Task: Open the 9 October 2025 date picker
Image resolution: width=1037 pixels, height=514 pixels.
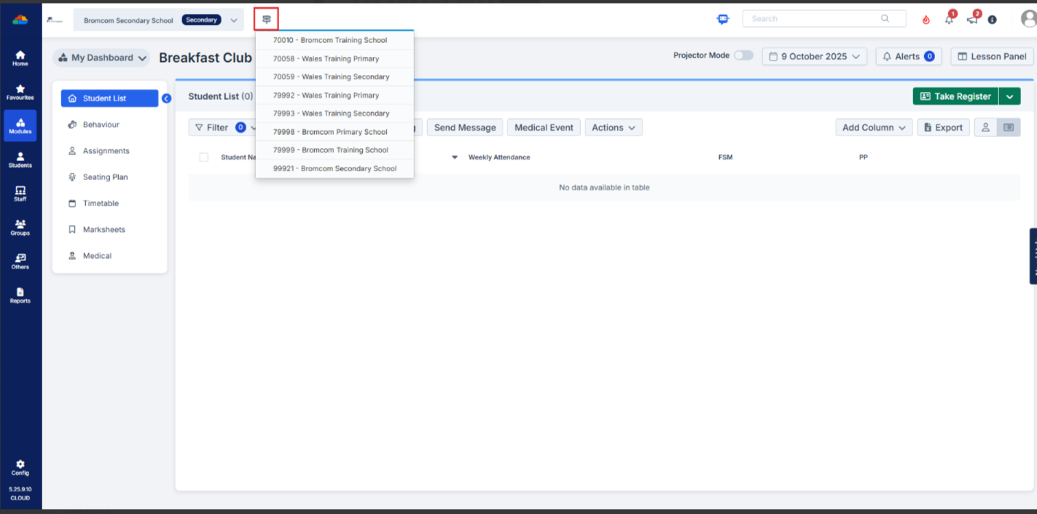Action: pos(814,56)
